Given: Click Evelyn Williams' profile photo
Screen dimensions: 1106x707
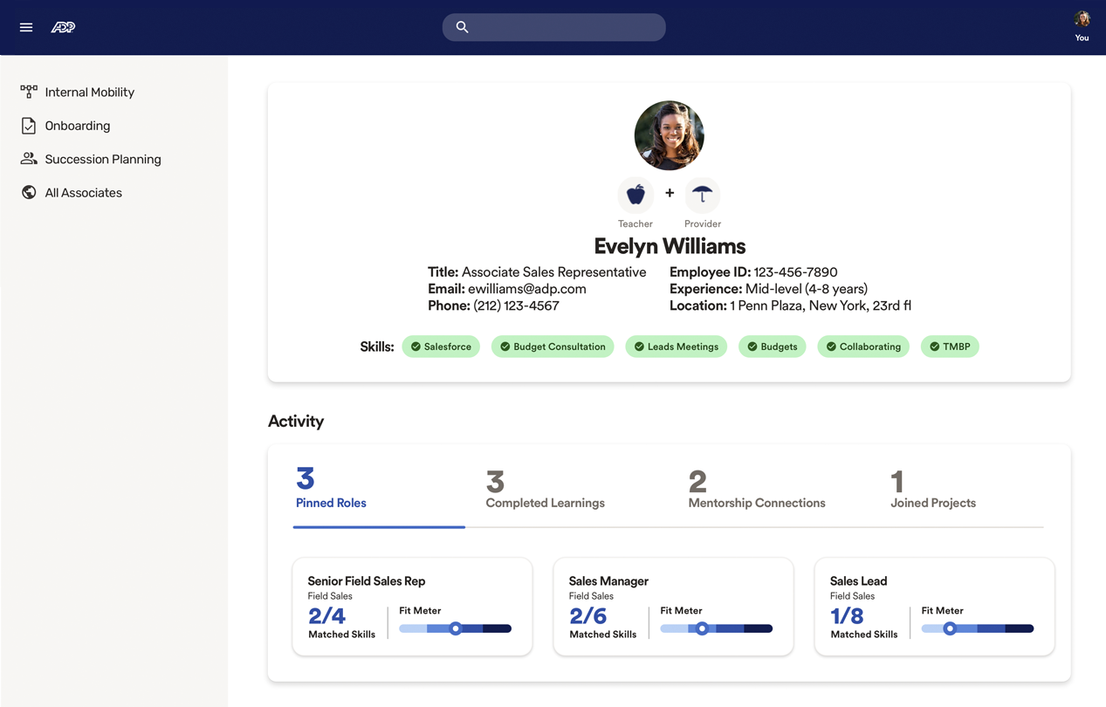Looking at the screenshot, I should [x=669, y=135].
